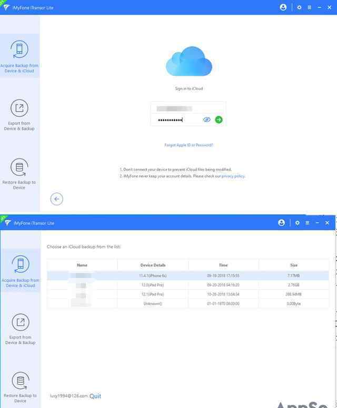Screen dimensions: 337x408
Task: Select Restore Backup to Device in backup list window
Action: 21,387
